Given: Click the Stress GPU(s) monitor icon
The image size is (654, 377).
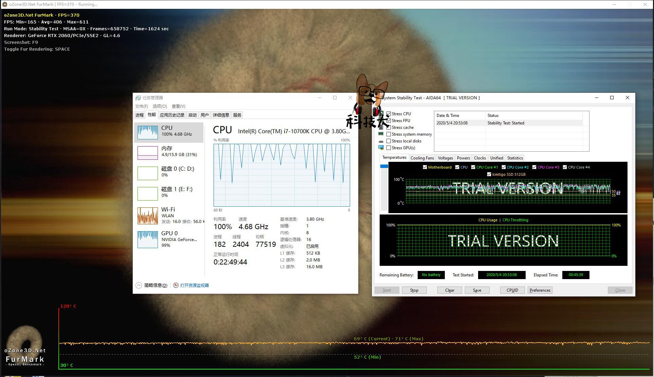Looking at the screenshot, I should [x=381, y=148].
